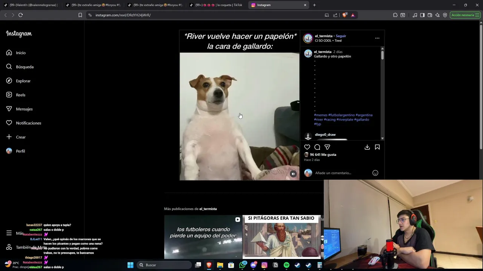Open Leo AI sparkle icon
This screenshot has height=271, width=483.
pos(437,15)
